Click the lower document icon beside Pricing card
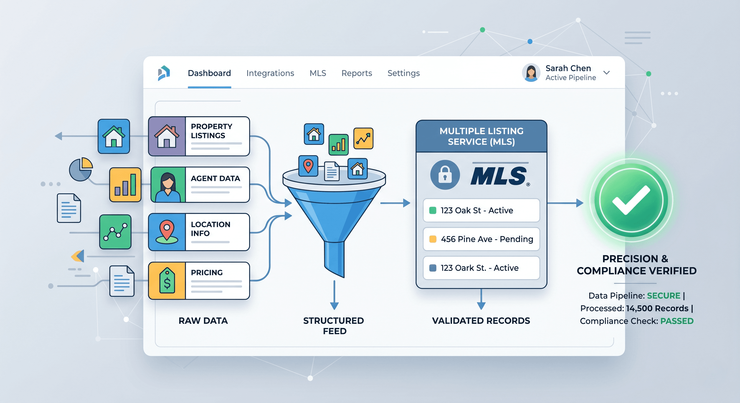This screenshot has width=740, height=403. pos(122,281)
